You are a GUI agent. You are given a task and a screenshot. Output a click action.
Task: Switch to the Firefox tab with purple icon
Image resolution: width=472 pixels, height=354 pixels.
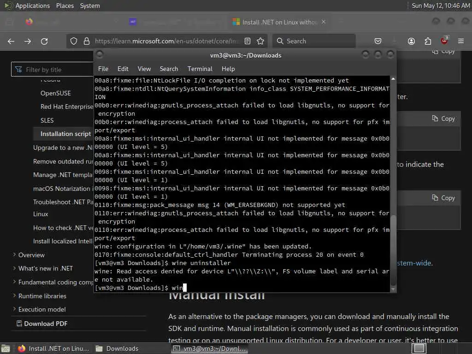(177, 22)
